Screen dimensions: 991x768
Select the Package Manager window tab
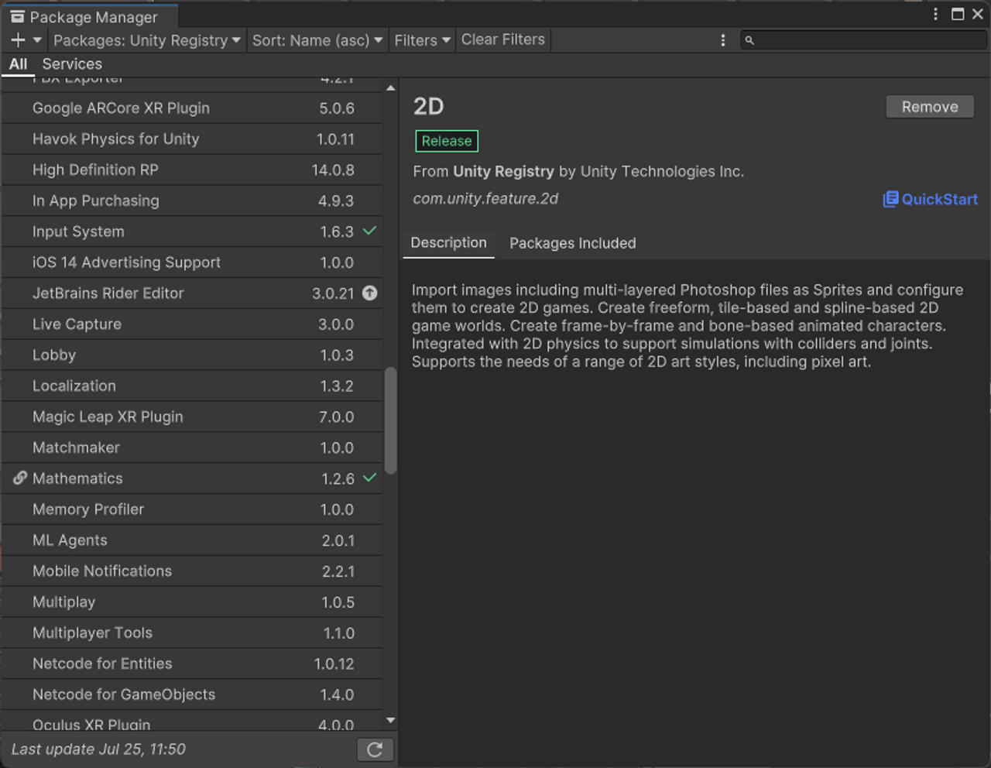click(90, 17)
